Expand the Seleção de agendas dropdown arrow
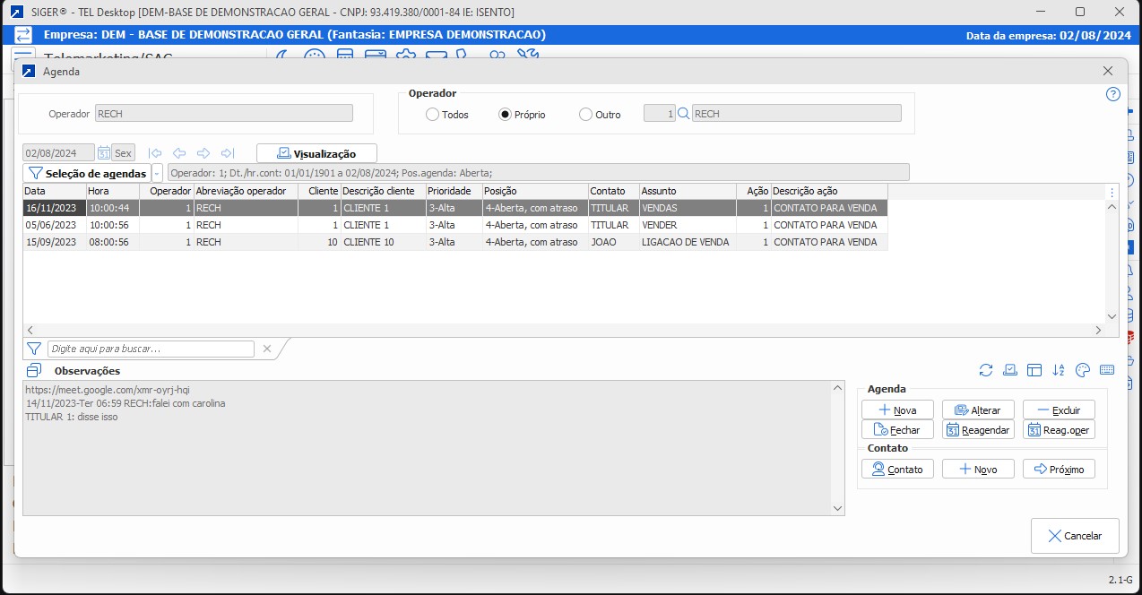This screenshot has height=595, width=1142. 158,173
